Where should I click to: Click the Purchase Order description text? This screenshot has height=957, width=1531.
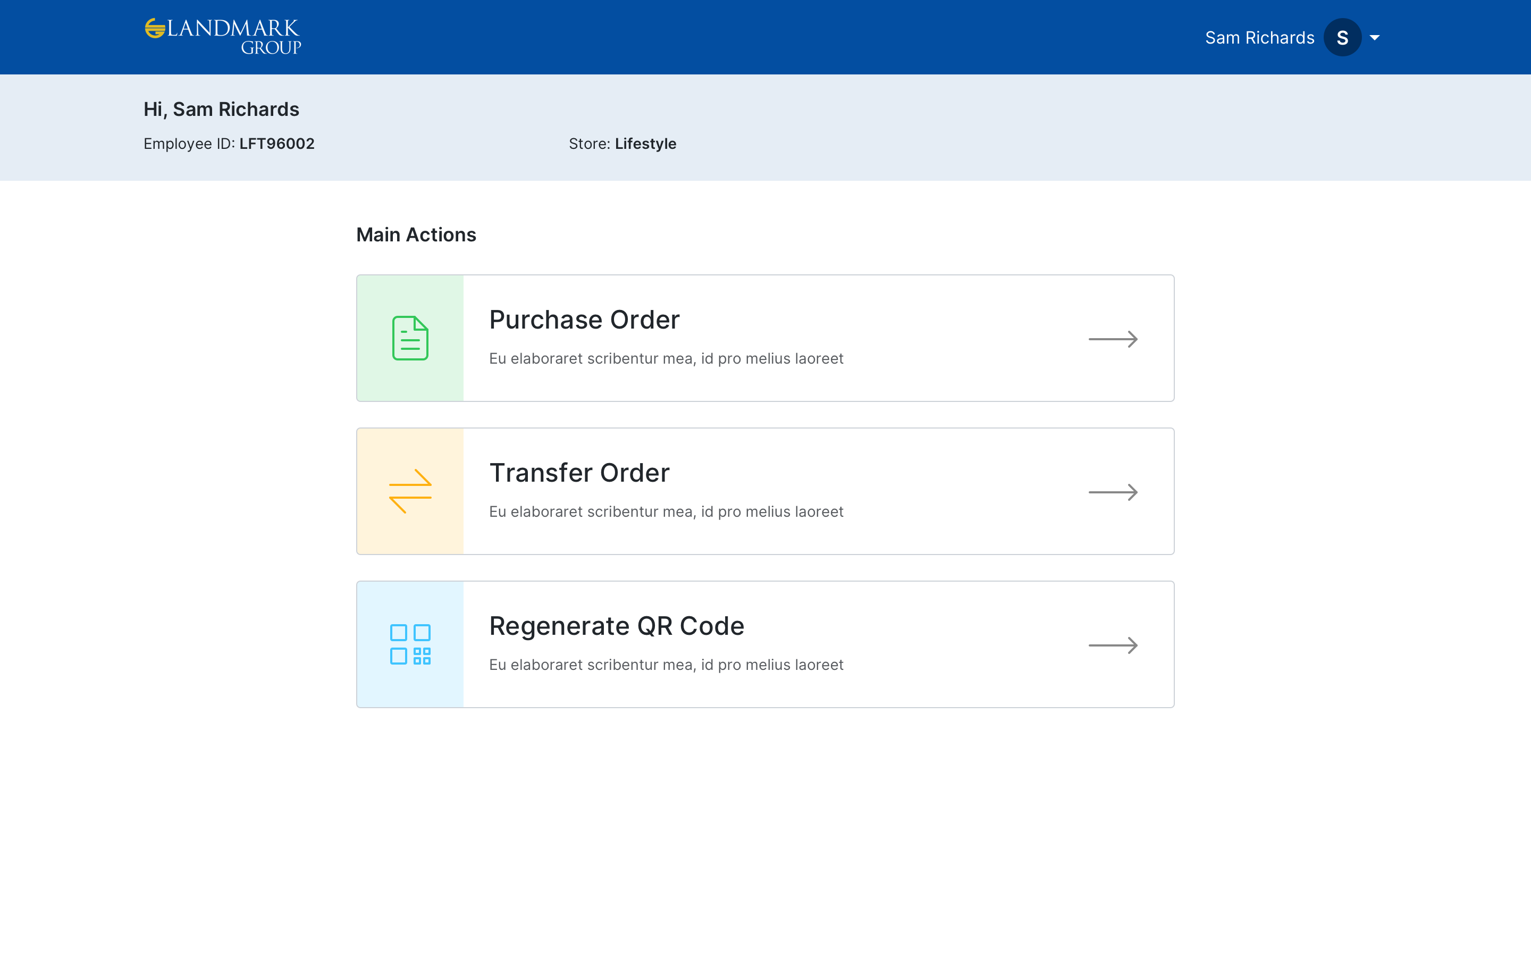click(666, 359)
